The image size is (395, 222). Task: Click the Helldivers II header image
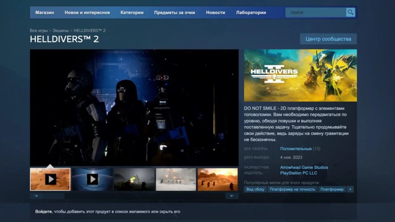(x=300, y=76)
